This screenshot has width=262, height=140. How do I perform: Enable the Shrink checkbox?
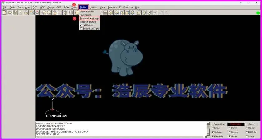point(230,128)
